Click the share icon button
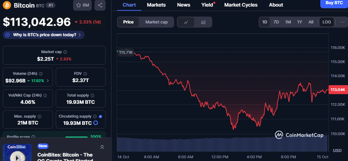Image resolution: width=348 pixels, height=161 pixels. point(100,5)
